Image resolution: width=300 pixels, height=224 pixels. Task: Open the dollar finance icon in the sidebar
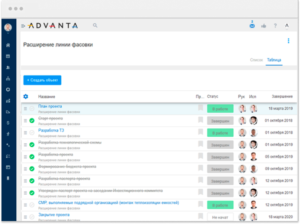point(8,123)
